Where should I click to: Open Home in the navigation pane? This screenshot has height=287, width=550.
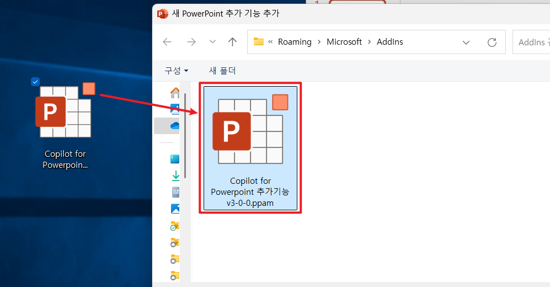[175, 93]
